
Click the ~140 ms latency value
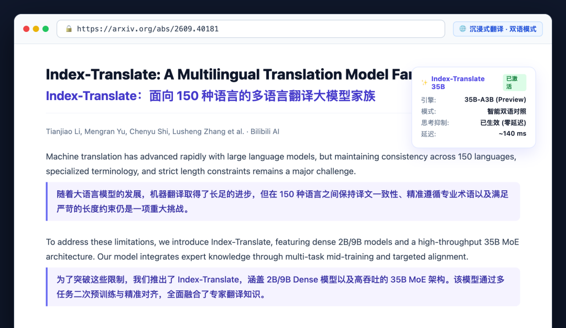512,134
